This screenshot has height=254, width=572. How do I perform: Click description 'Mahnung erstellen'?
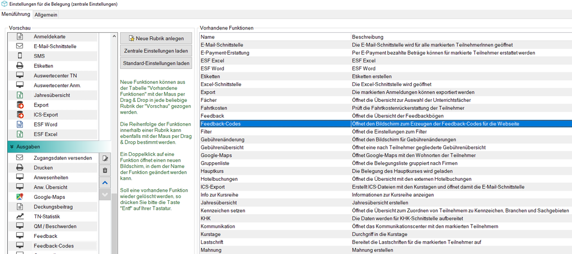(373, 250)
